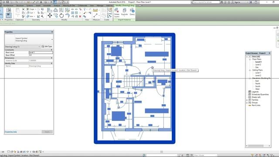This screenshot has height=157, width=279.
Task: Select Revit Links in Project Browser
Action: coord(256,106)
